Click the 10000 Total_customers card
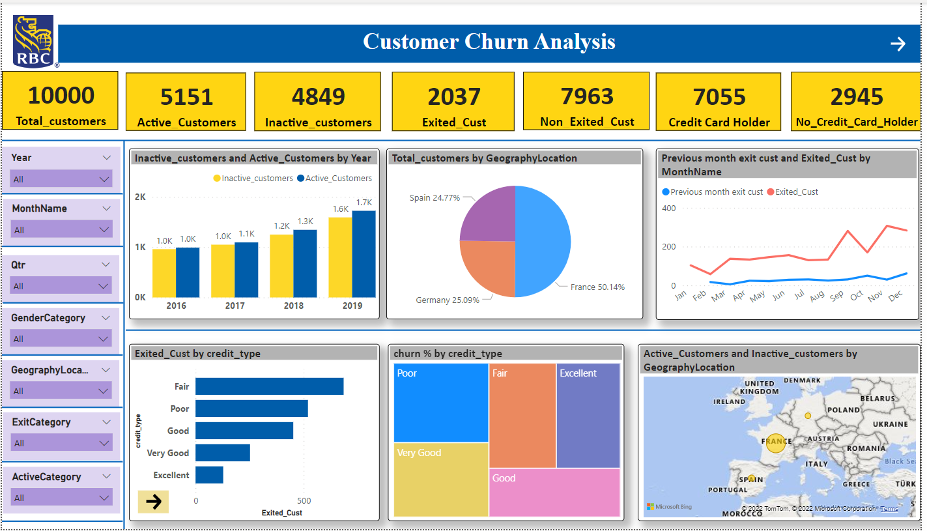The width and height of the screenshot is (927, 531). (x=60, y=100)
